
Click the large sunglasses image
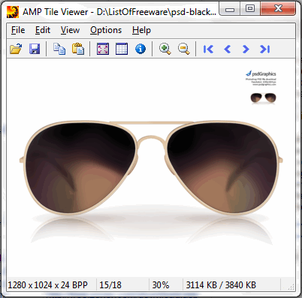pos(151,167)
